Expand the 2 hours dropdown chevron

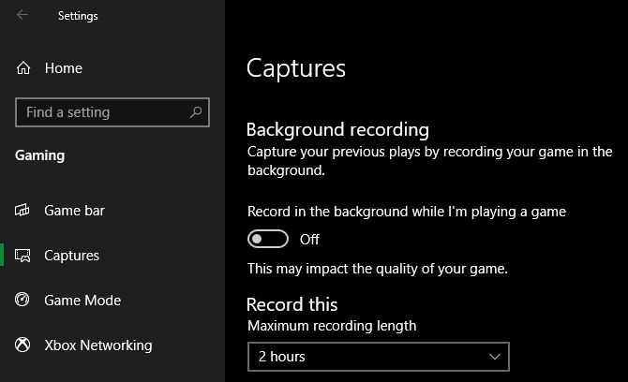[x=496, y=357]
